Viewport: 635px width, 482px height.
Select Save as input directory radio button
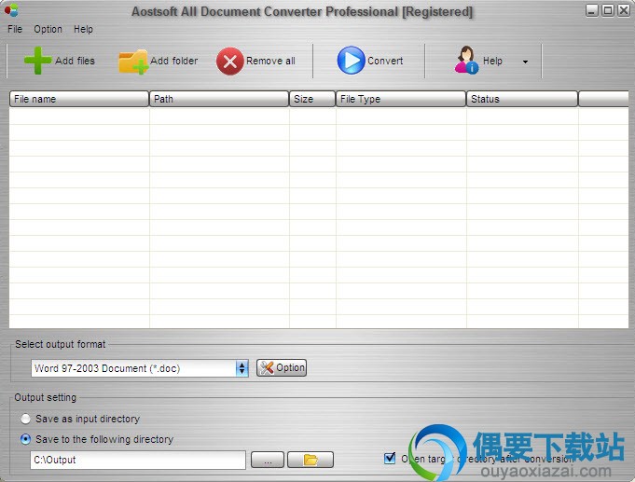pos(25,419)
